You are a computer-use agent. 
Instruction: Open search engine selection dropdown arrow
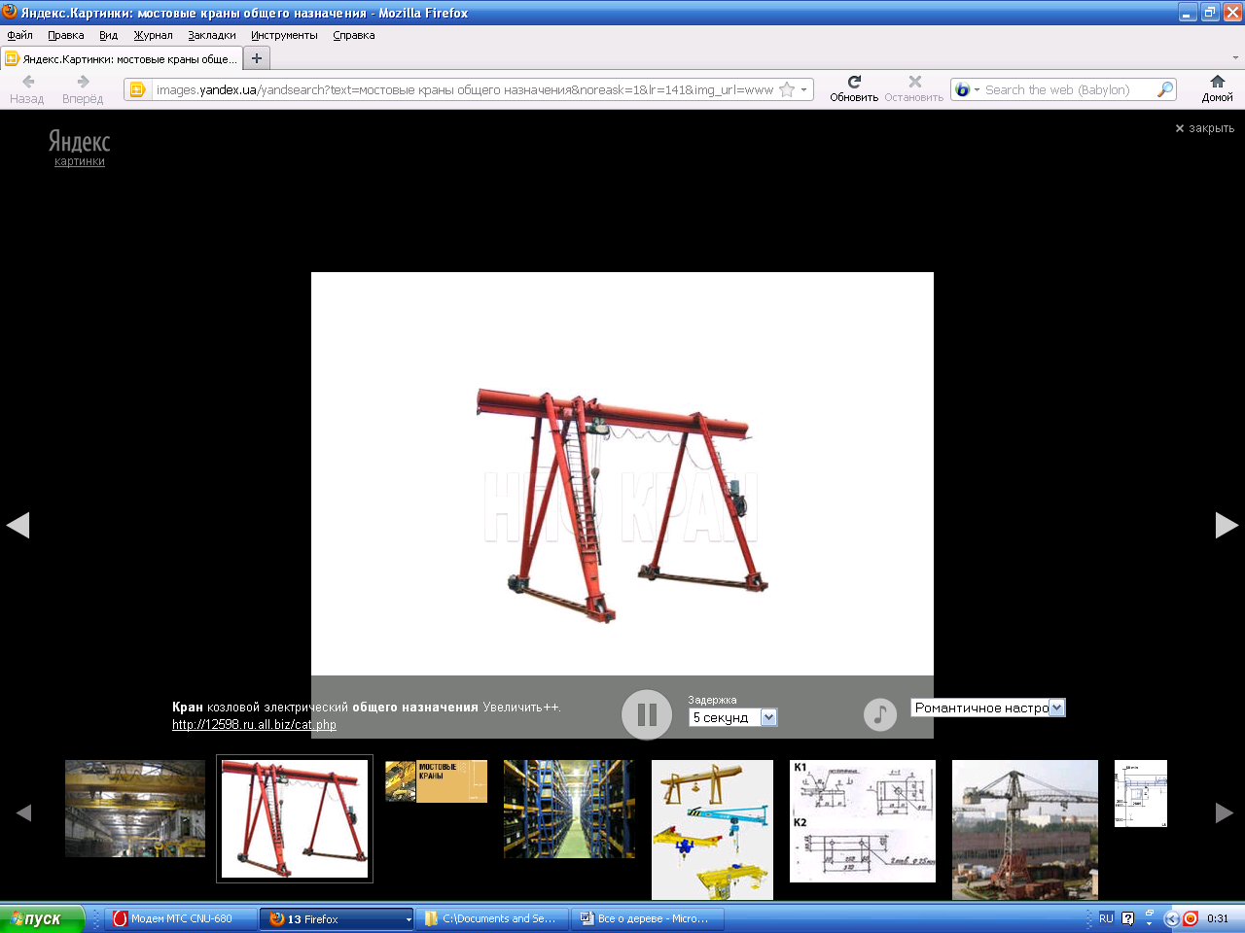click(977, 89)
